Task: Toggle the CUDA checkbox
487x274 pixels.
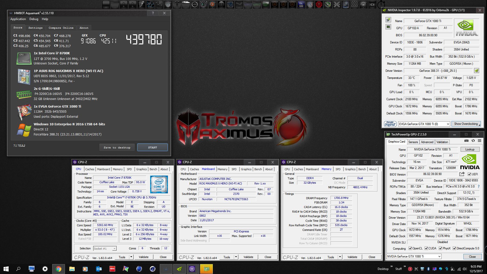Action: pos(426,248)
